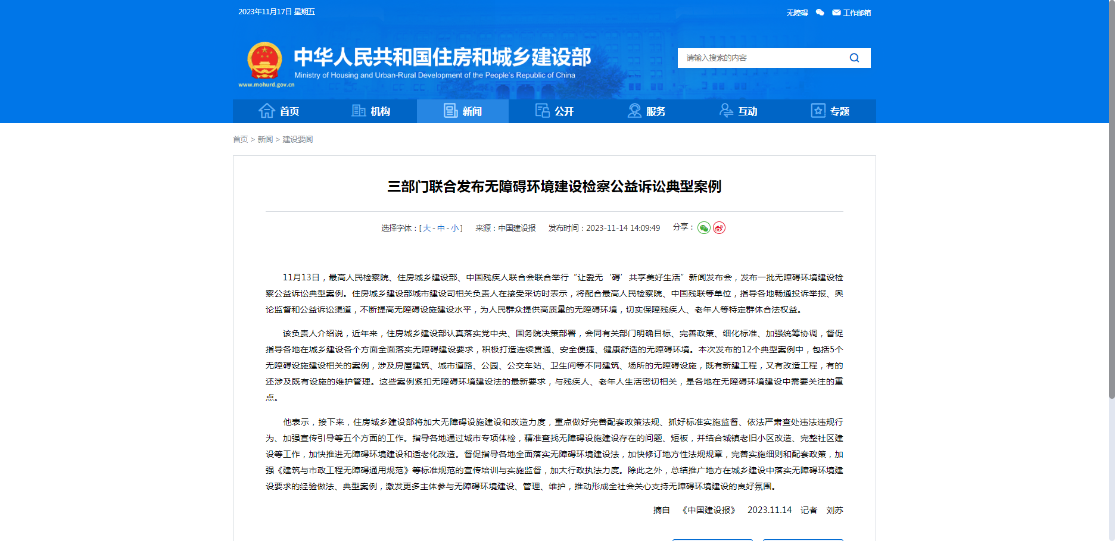Share article via Weibo red icon

pyautogui.click(x=719, y=228)
